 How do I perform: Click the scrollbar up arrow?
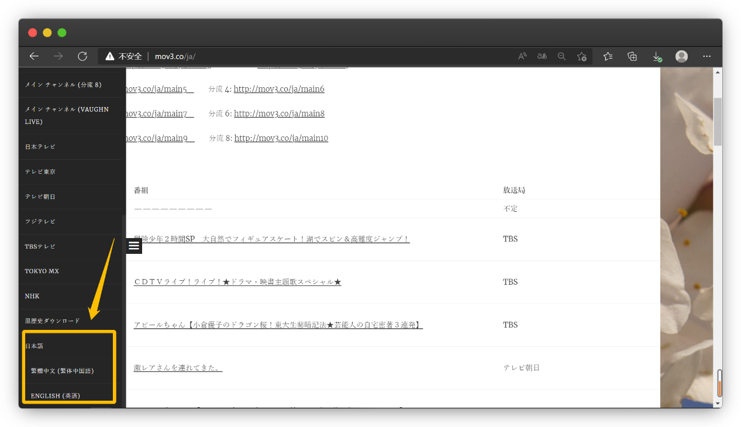(718, 71)
